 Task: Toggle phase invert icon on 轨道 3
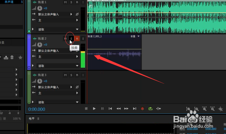pos(77,87)
